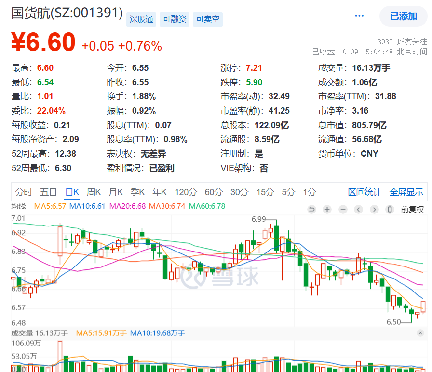Select the 月K monthly chart tab
This screenshot has height=372, width=432.
pos(116,192)
